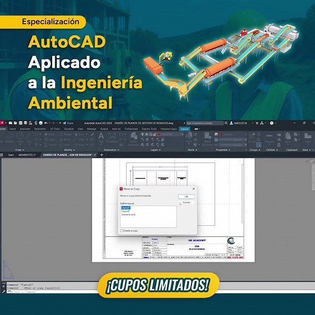Click the color wheel swatch in Properties panel
Screen dimensions: 315x315
(216, 134)
